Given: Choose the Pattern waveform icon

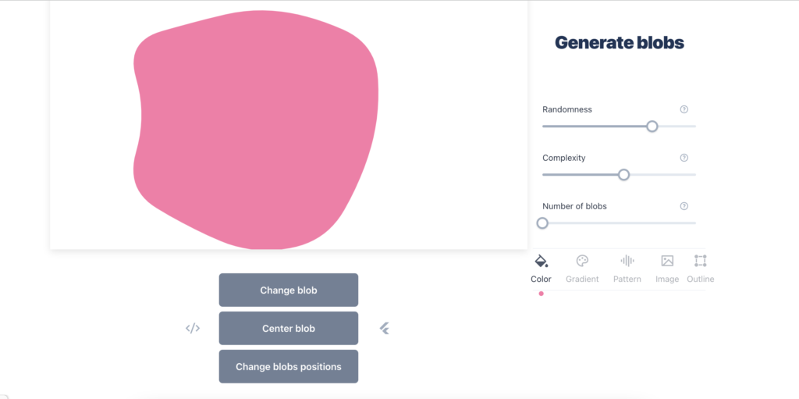Looking at the screenshot, I should tap(627, 261).
